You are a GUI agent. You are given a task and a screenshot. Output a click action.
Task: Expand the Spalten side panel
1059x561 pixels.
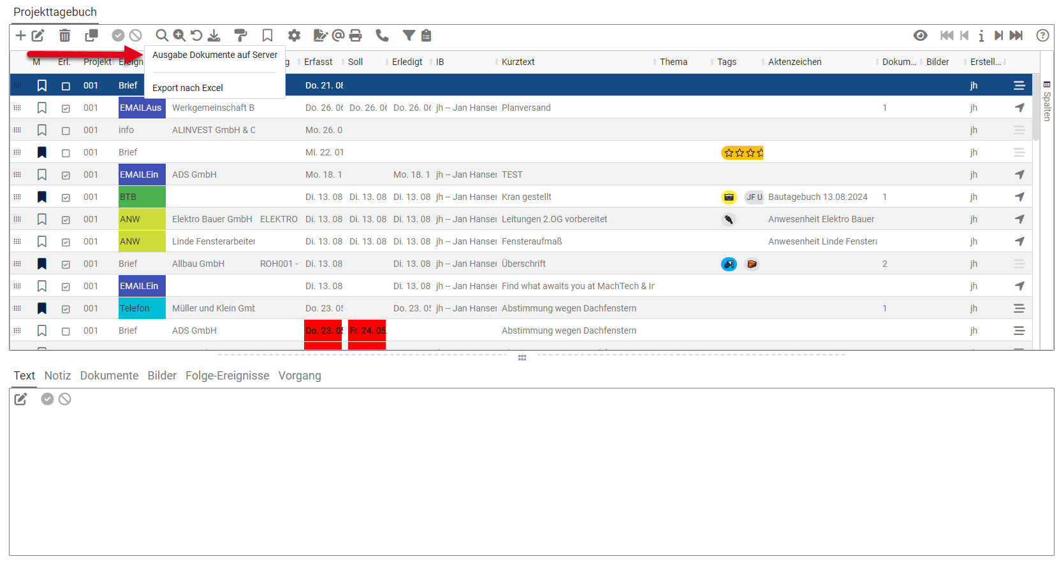(1047, 102)
